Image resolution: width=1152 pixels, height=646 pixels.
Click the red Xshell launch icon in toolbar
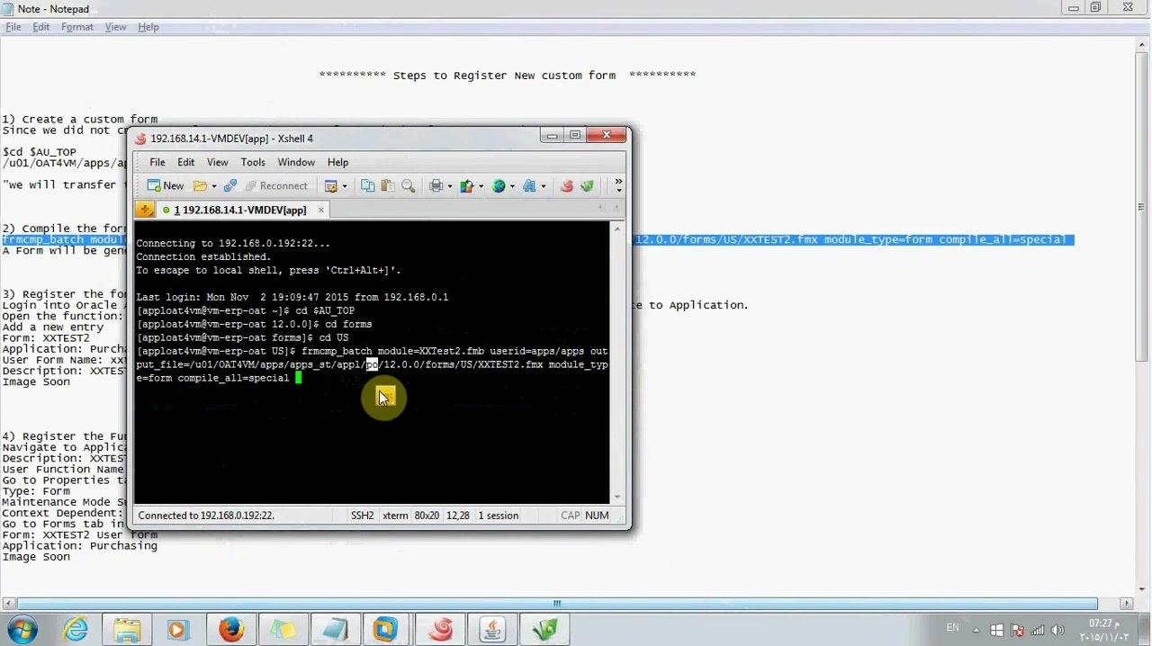coord(567,186)
